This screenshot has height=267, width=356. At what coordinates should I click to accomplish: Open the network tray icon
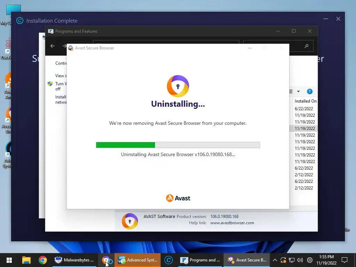[292, 260]
